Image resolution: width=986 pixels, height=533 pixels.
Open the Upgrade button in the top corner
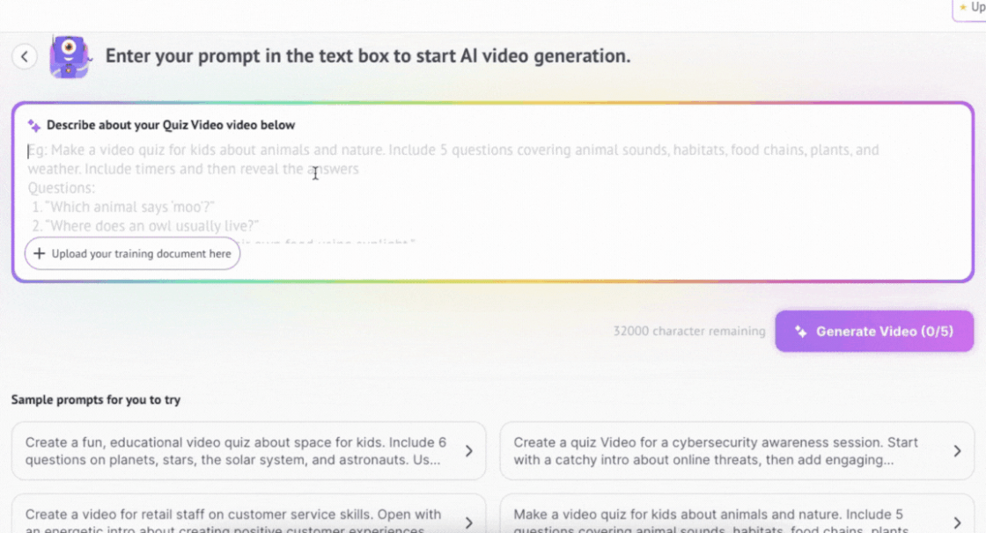click(x=972, y=8)
